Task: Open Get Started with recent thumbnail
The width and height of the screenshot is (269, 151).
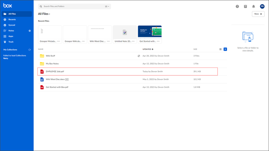Action: [x=150, y=32]
